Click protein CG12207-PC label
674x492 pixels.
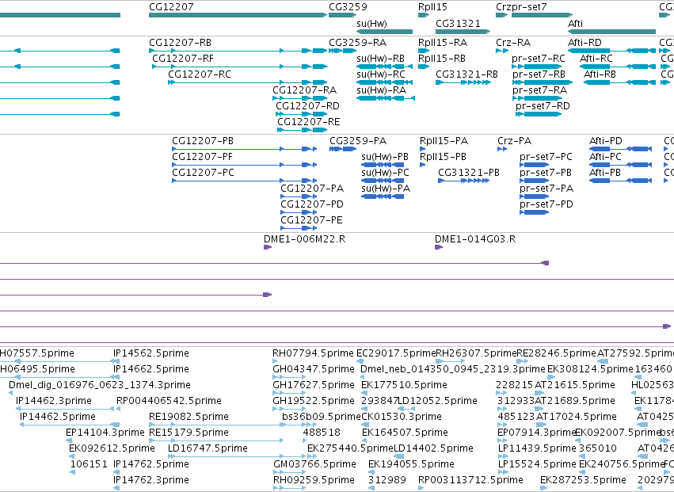tap(203, 173)
